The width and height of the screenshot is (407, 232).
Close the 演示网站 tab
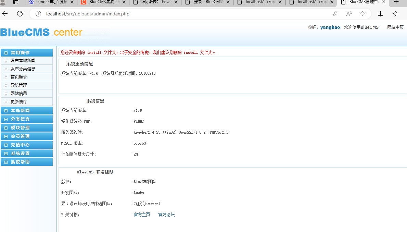pyautogui.click(x=176, y=2)
